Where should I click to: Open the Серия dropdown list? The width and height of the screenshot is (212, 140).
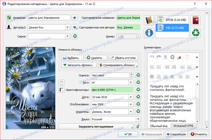pyautogui.click(x=67, y=36)
